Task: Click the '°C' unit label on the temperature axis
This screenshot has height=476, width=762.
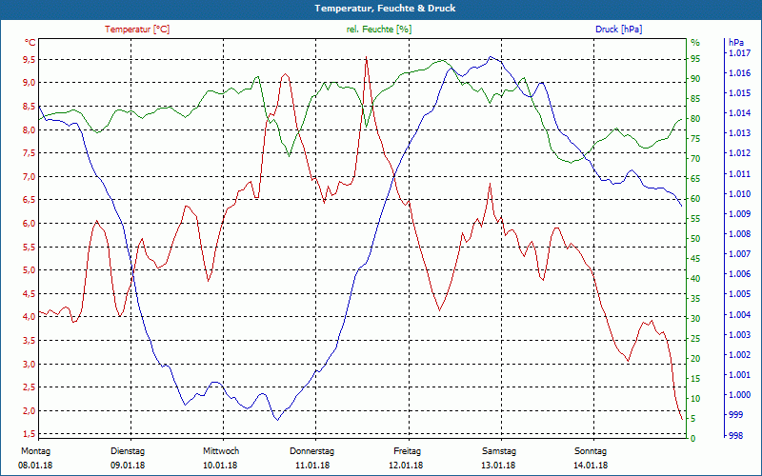Action: 30,43
